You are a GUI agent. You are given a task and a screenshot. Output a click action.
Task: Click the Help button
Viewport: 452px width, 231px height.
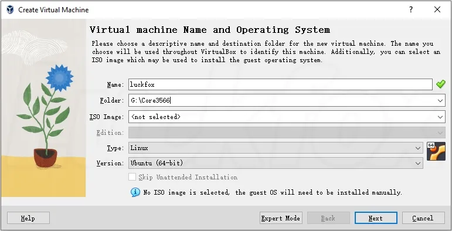(28, 218)
